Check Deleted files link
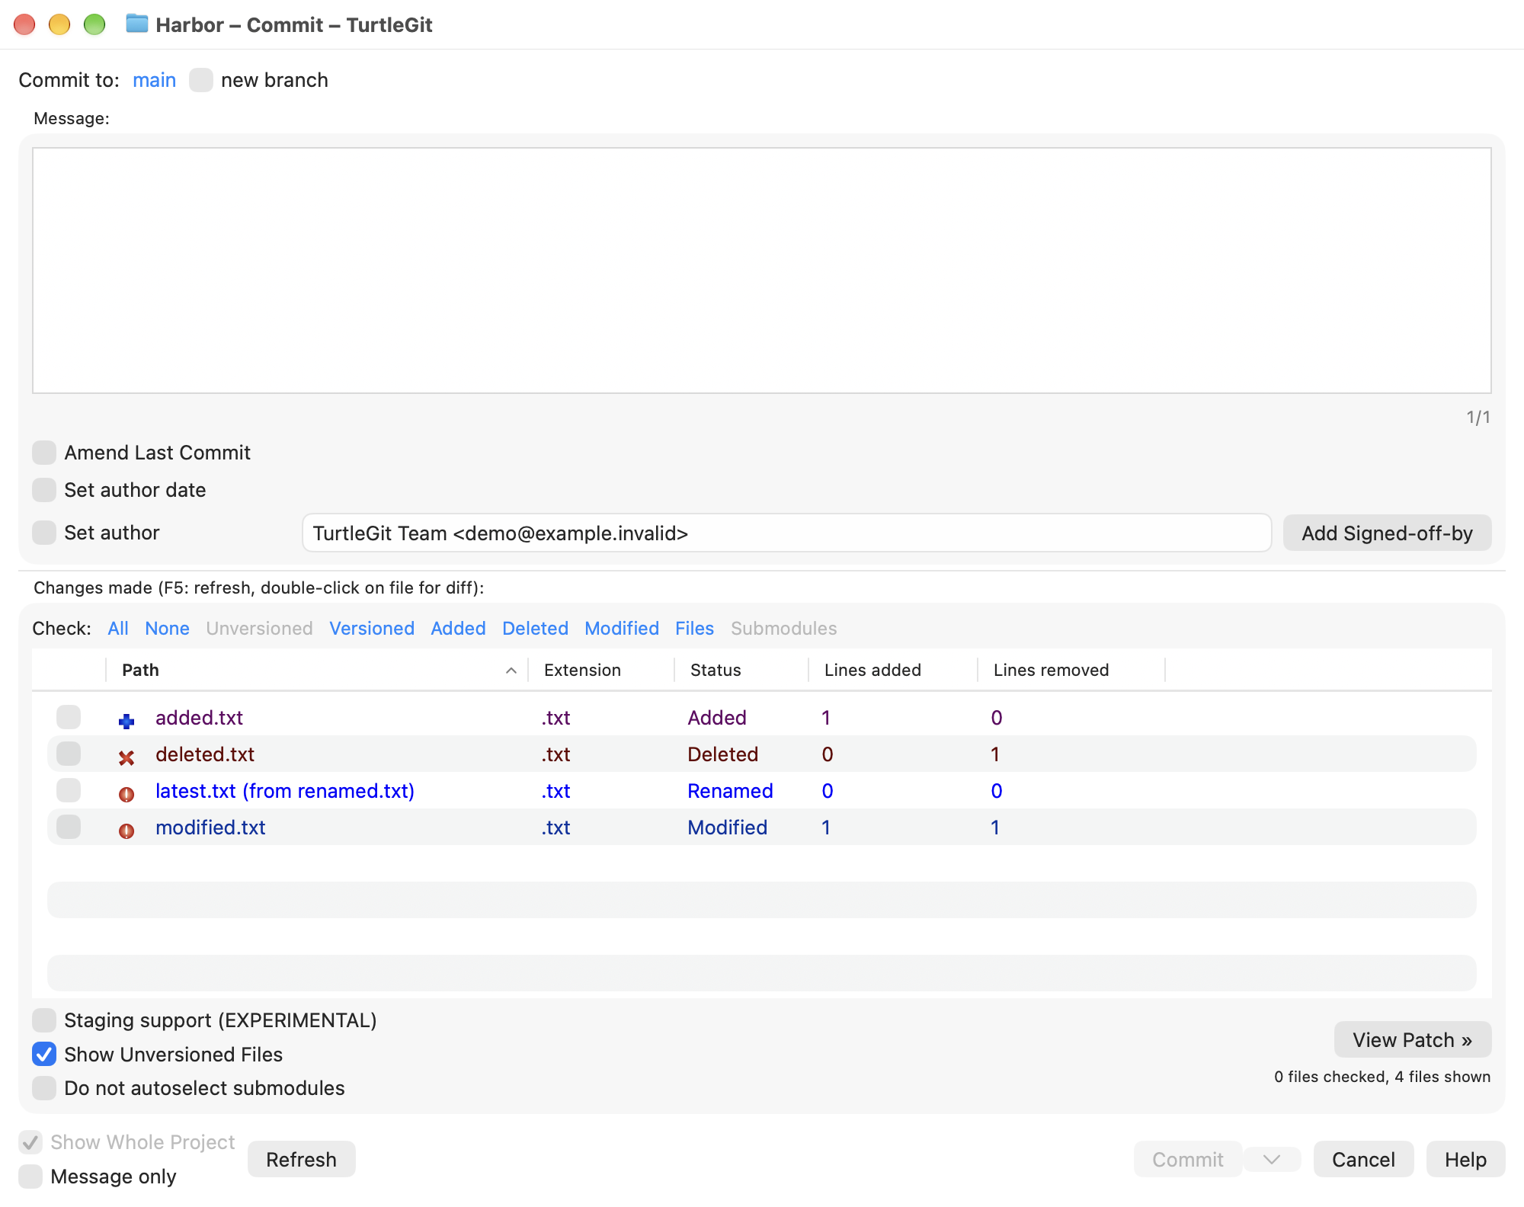Image resolution: width=1524 pixels, height=1207 pixels. tap(535, 629)
